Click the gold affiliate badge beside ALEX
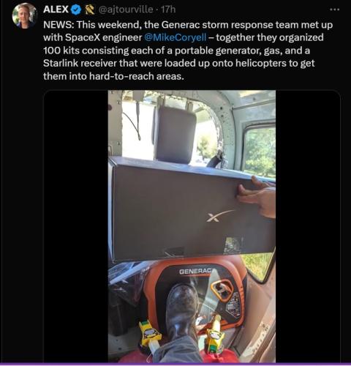This screenshot has height=366, width=351. (x=89, y=10)
